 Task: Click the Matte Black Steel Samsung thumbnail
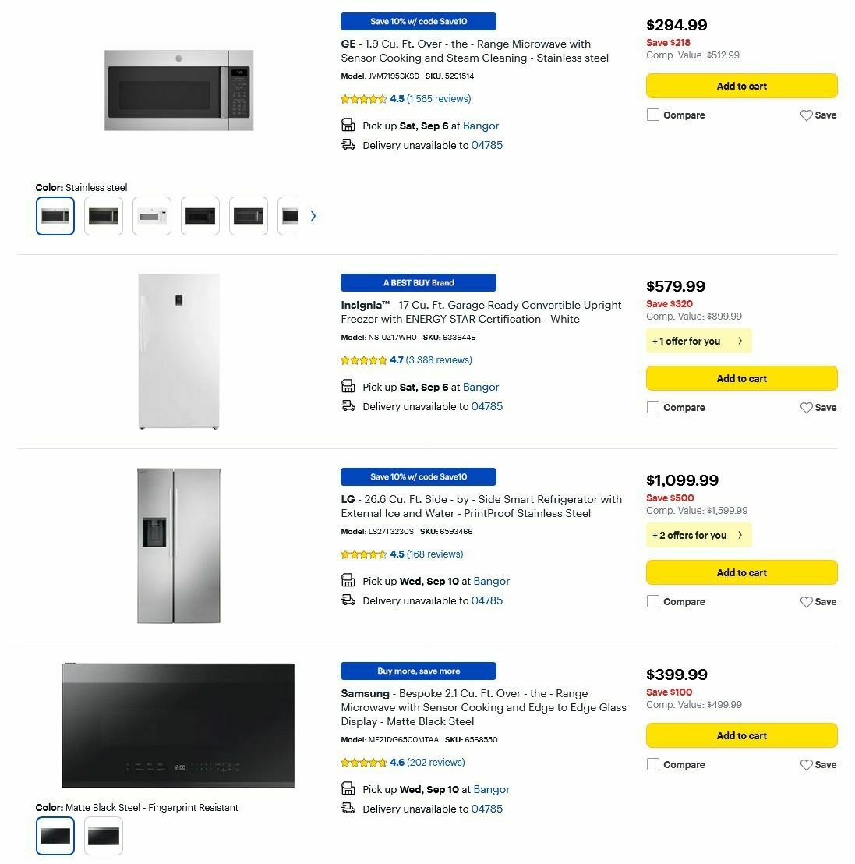pyautogui.click(x=55, y=834)
